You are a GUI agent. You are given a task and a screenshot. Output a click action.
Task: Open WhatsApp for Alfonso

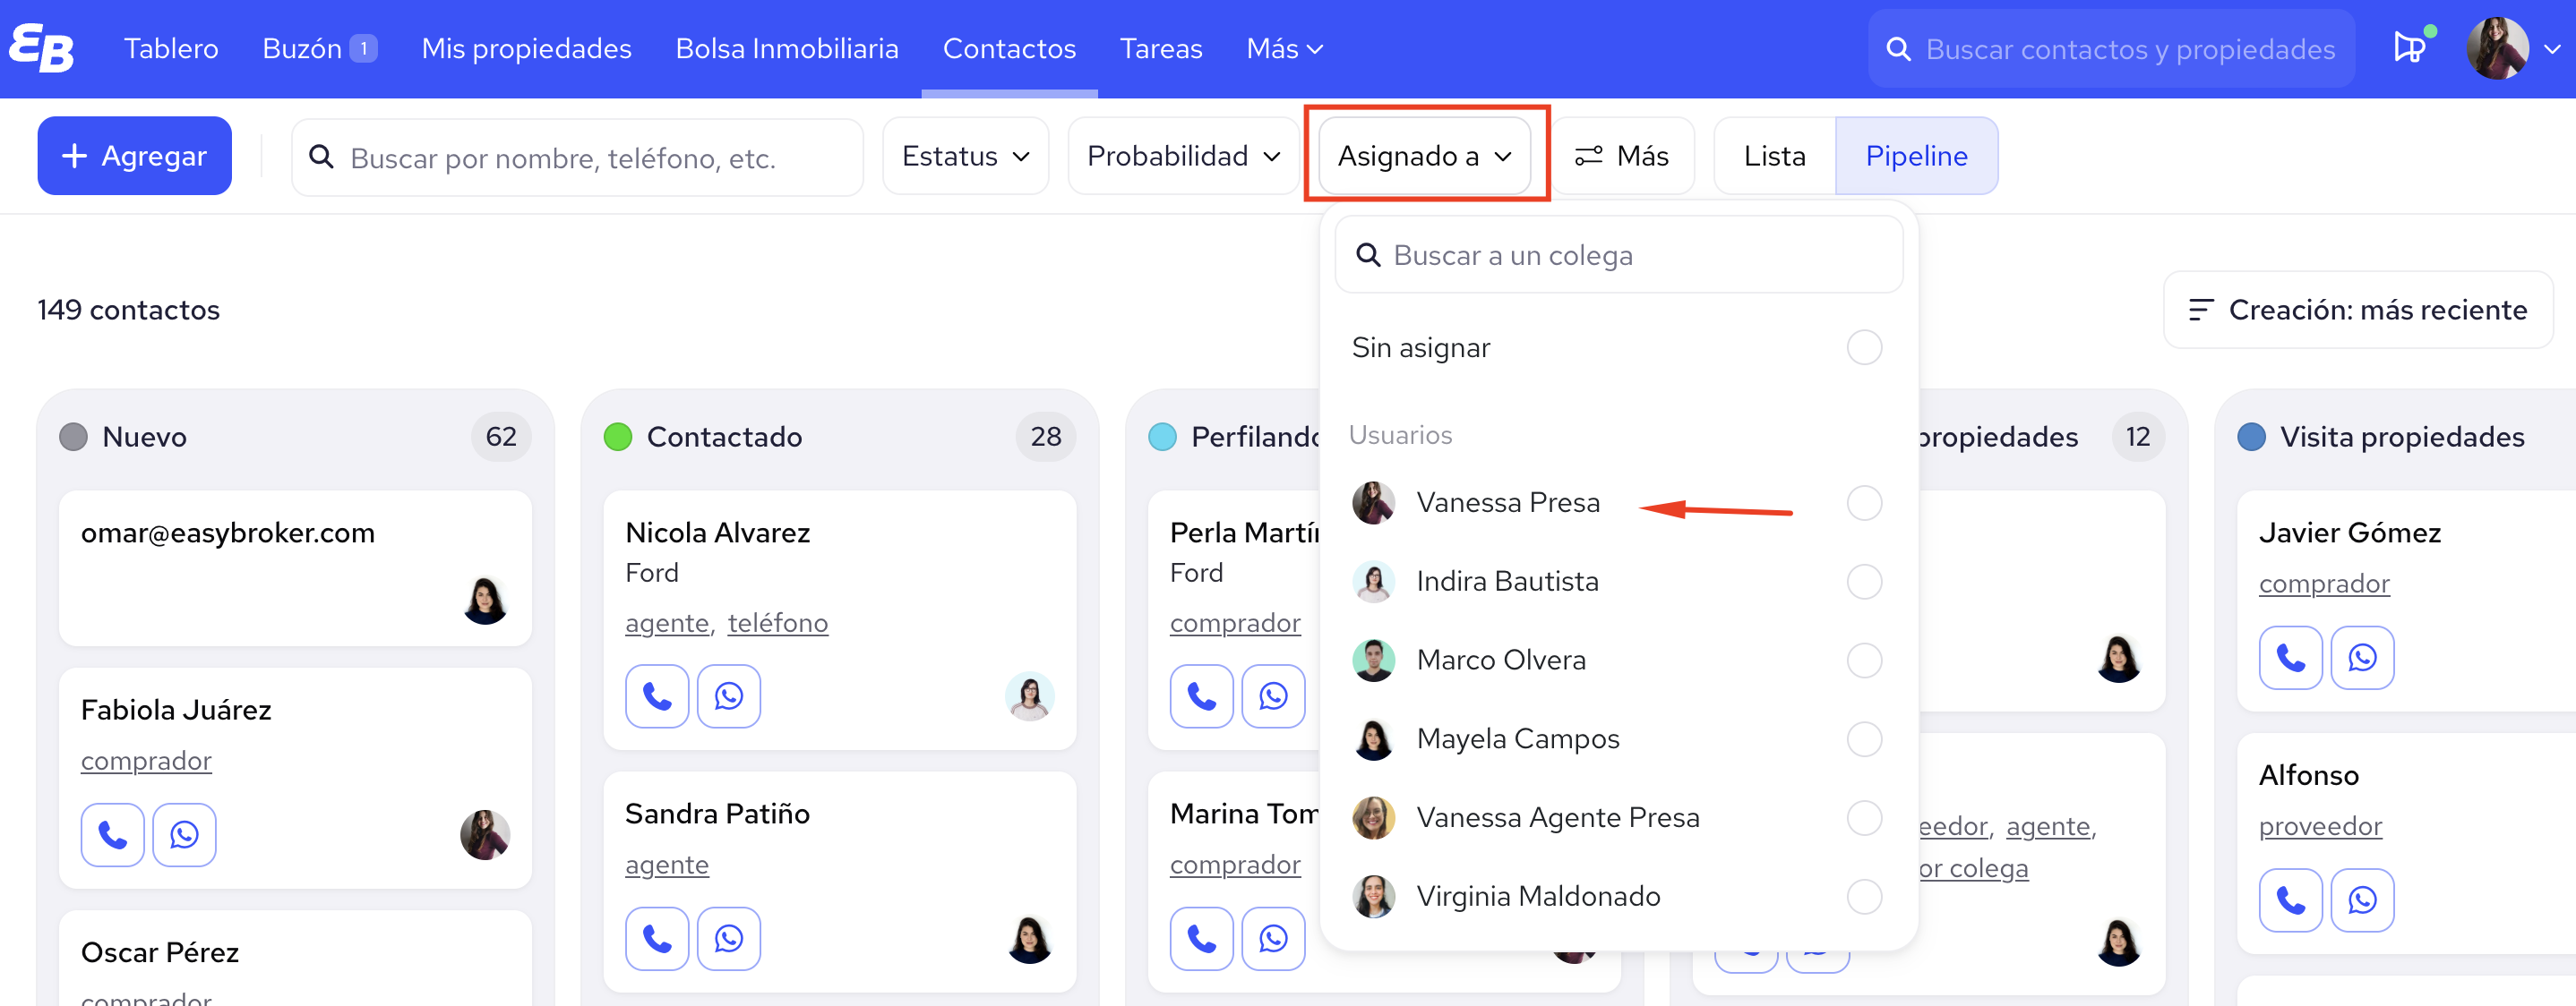[x=2363, y=900]
